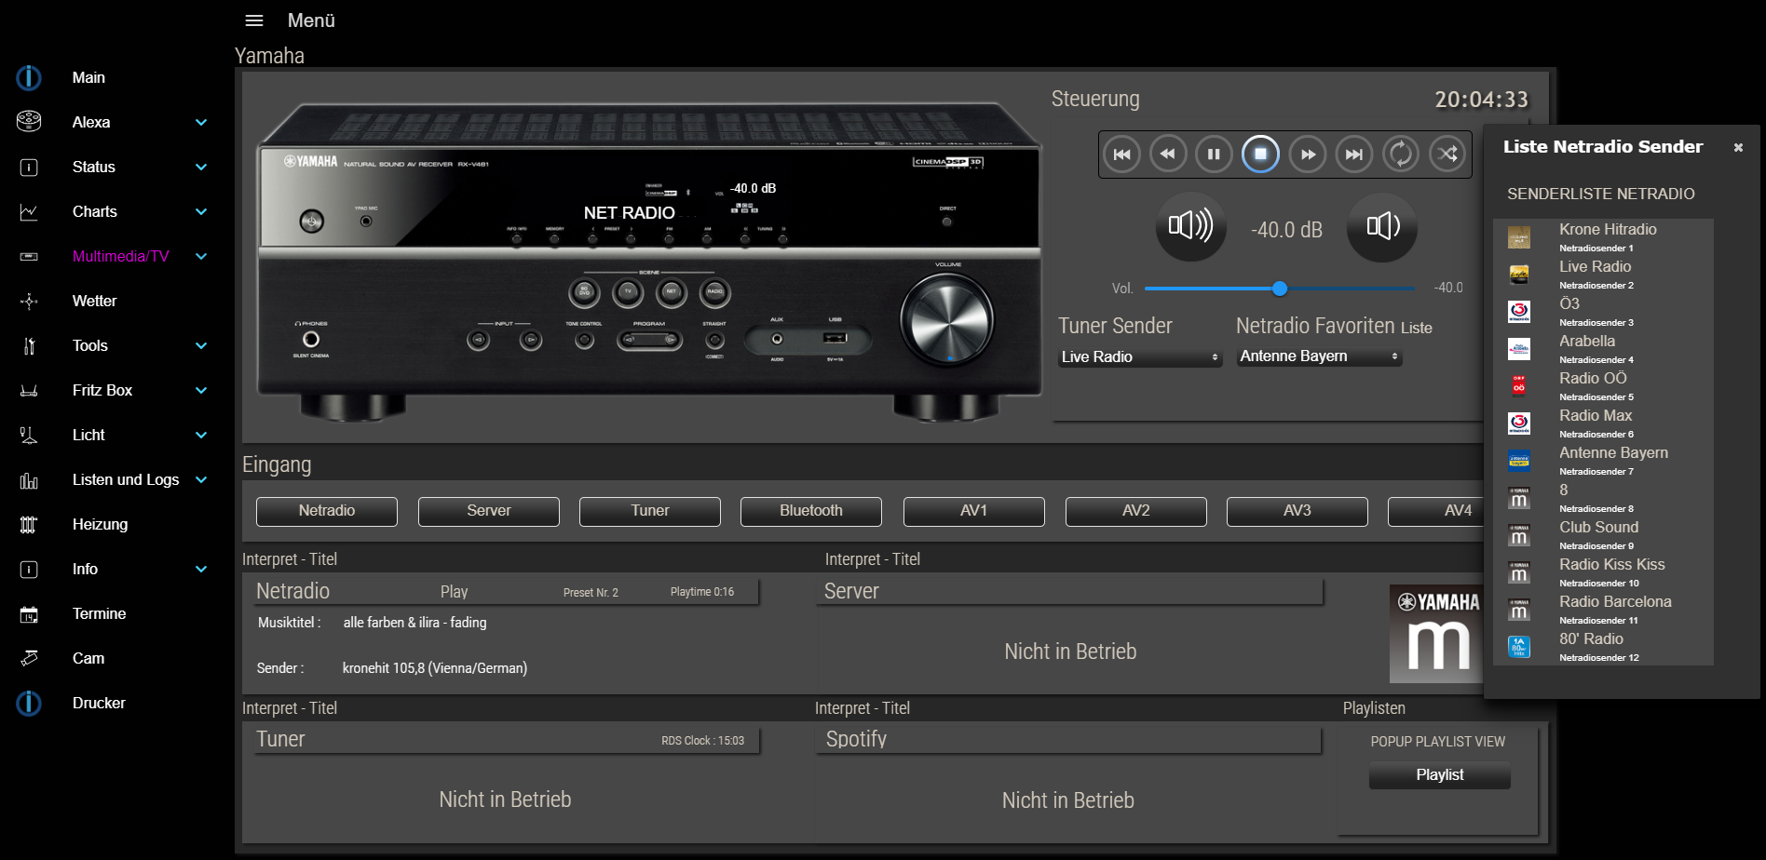The width and height of the screenshot is (1766, 860).
Task: Select AV2 input button
Action: point(1136,511)
